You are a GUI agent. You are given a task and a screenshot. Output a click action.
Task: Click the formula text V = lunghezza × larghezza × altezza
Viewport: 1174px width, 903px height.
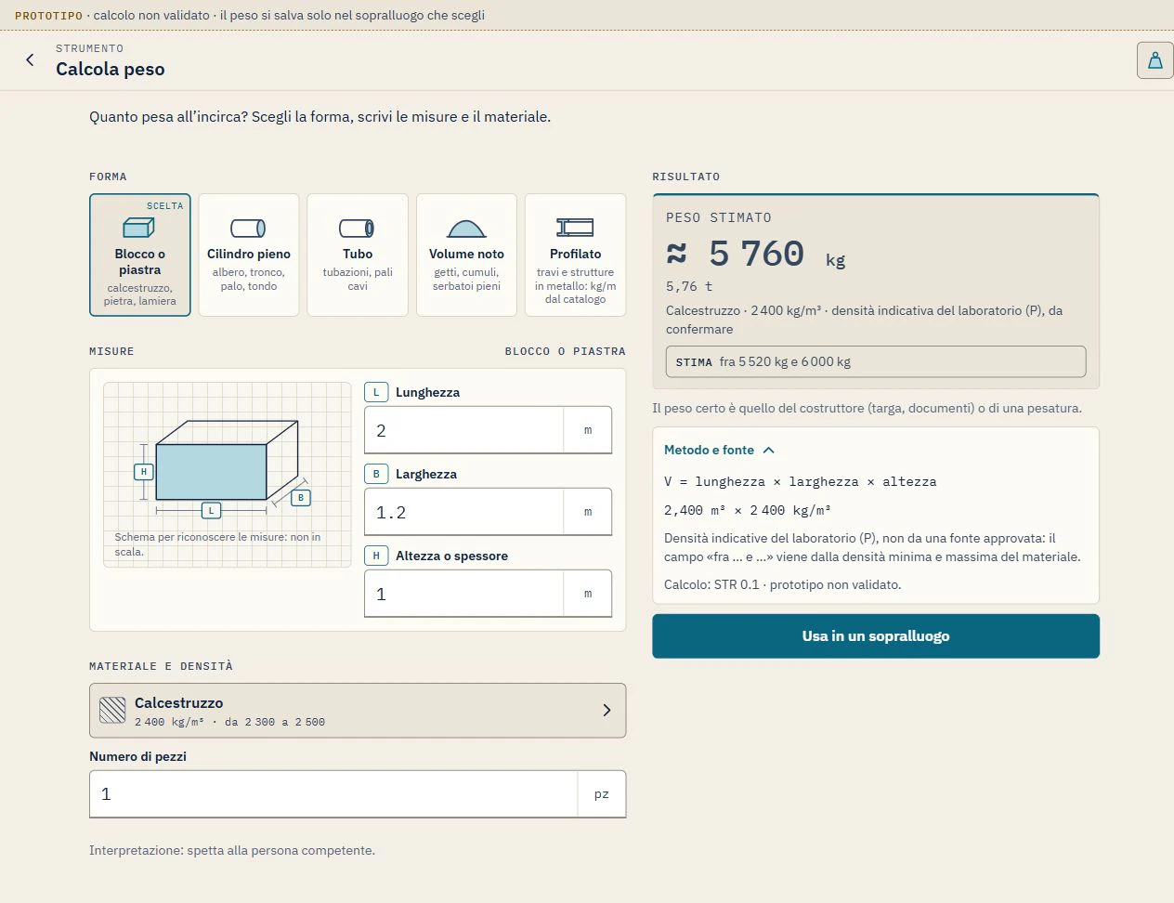click(801, 482)
